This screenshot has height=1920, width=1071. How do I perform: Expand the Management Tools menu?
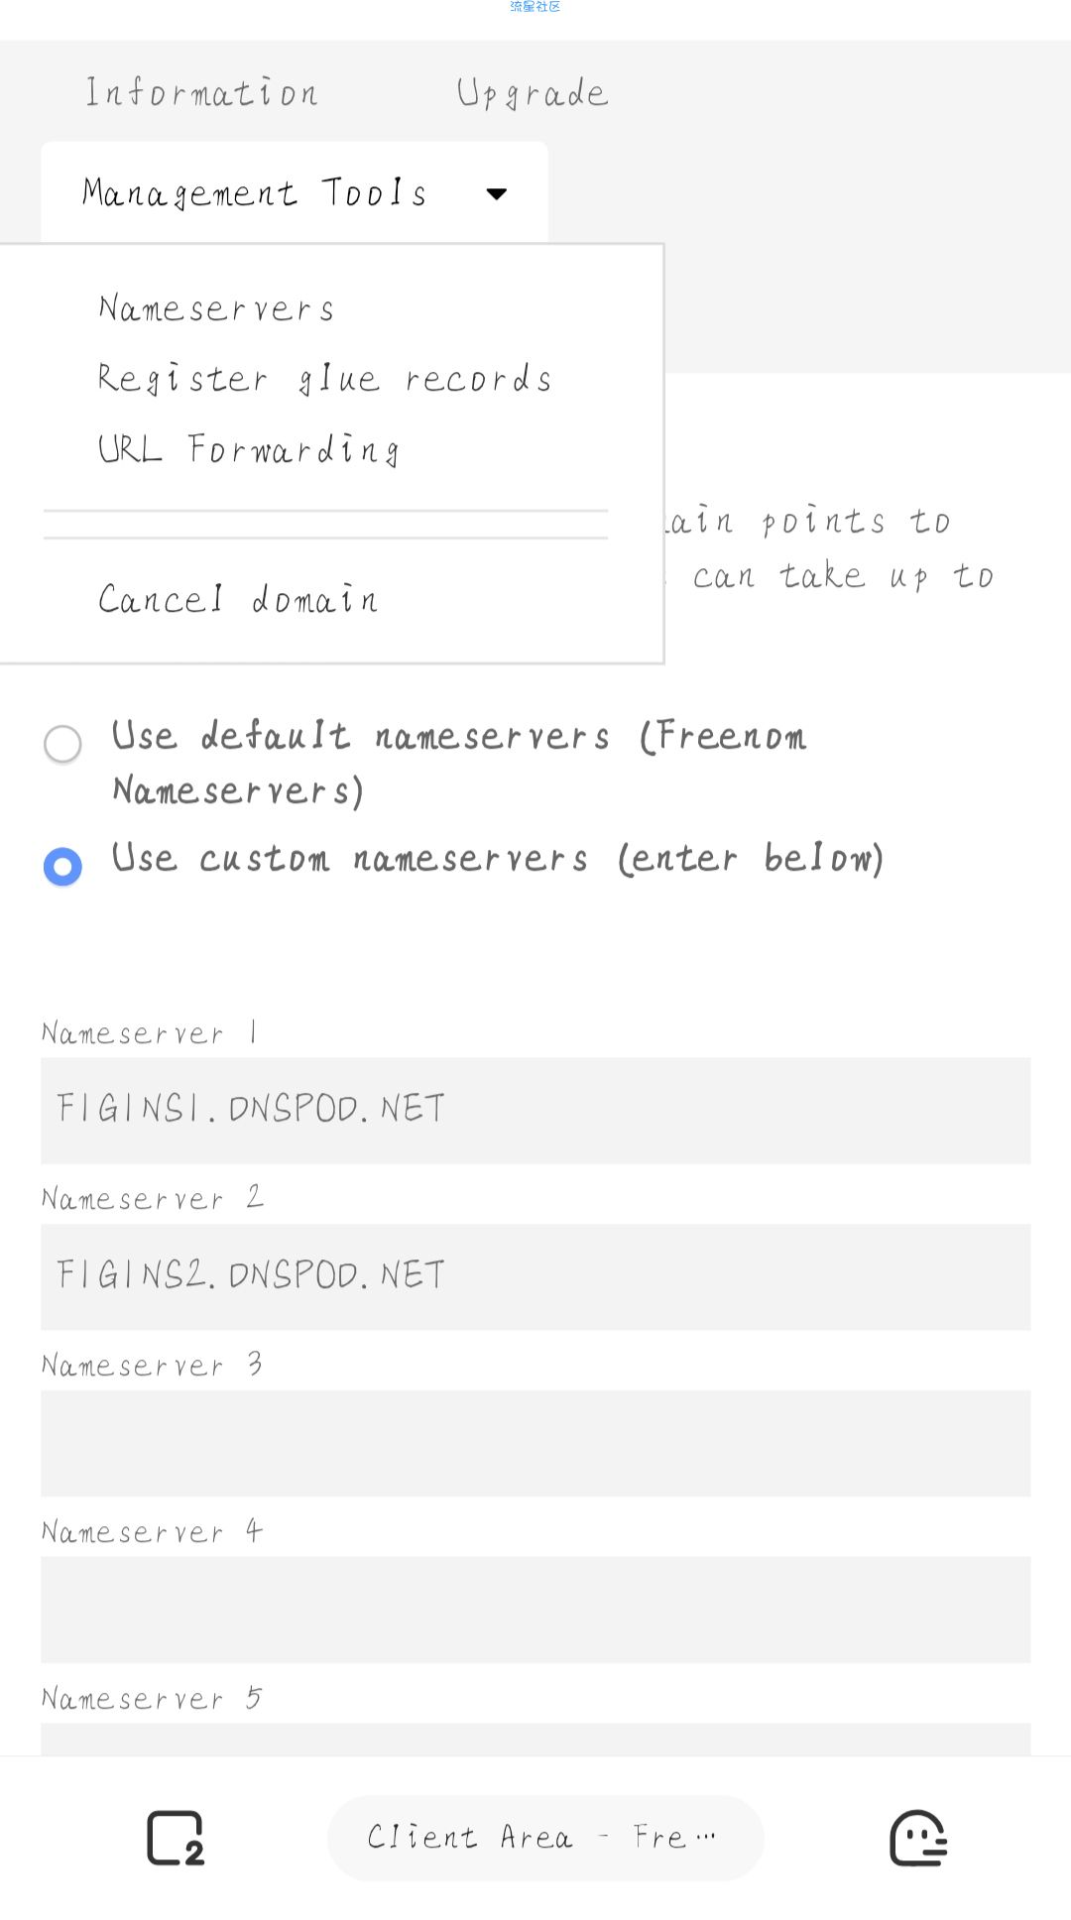pos(295,192)
